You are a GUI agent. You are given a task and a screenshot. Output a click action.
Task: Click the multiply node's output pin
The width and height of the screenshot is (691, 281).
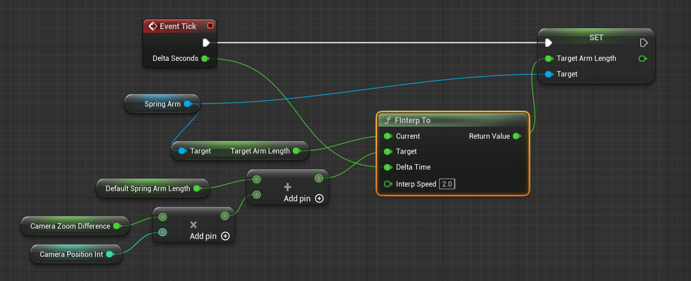point(225,216)
